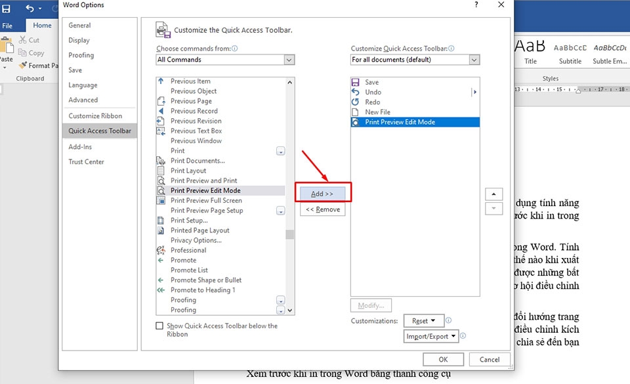The width and height of the screenshot is (630, 384).
Task: Select New File in Quick Access Toolbar list
Action: [415, 112]
